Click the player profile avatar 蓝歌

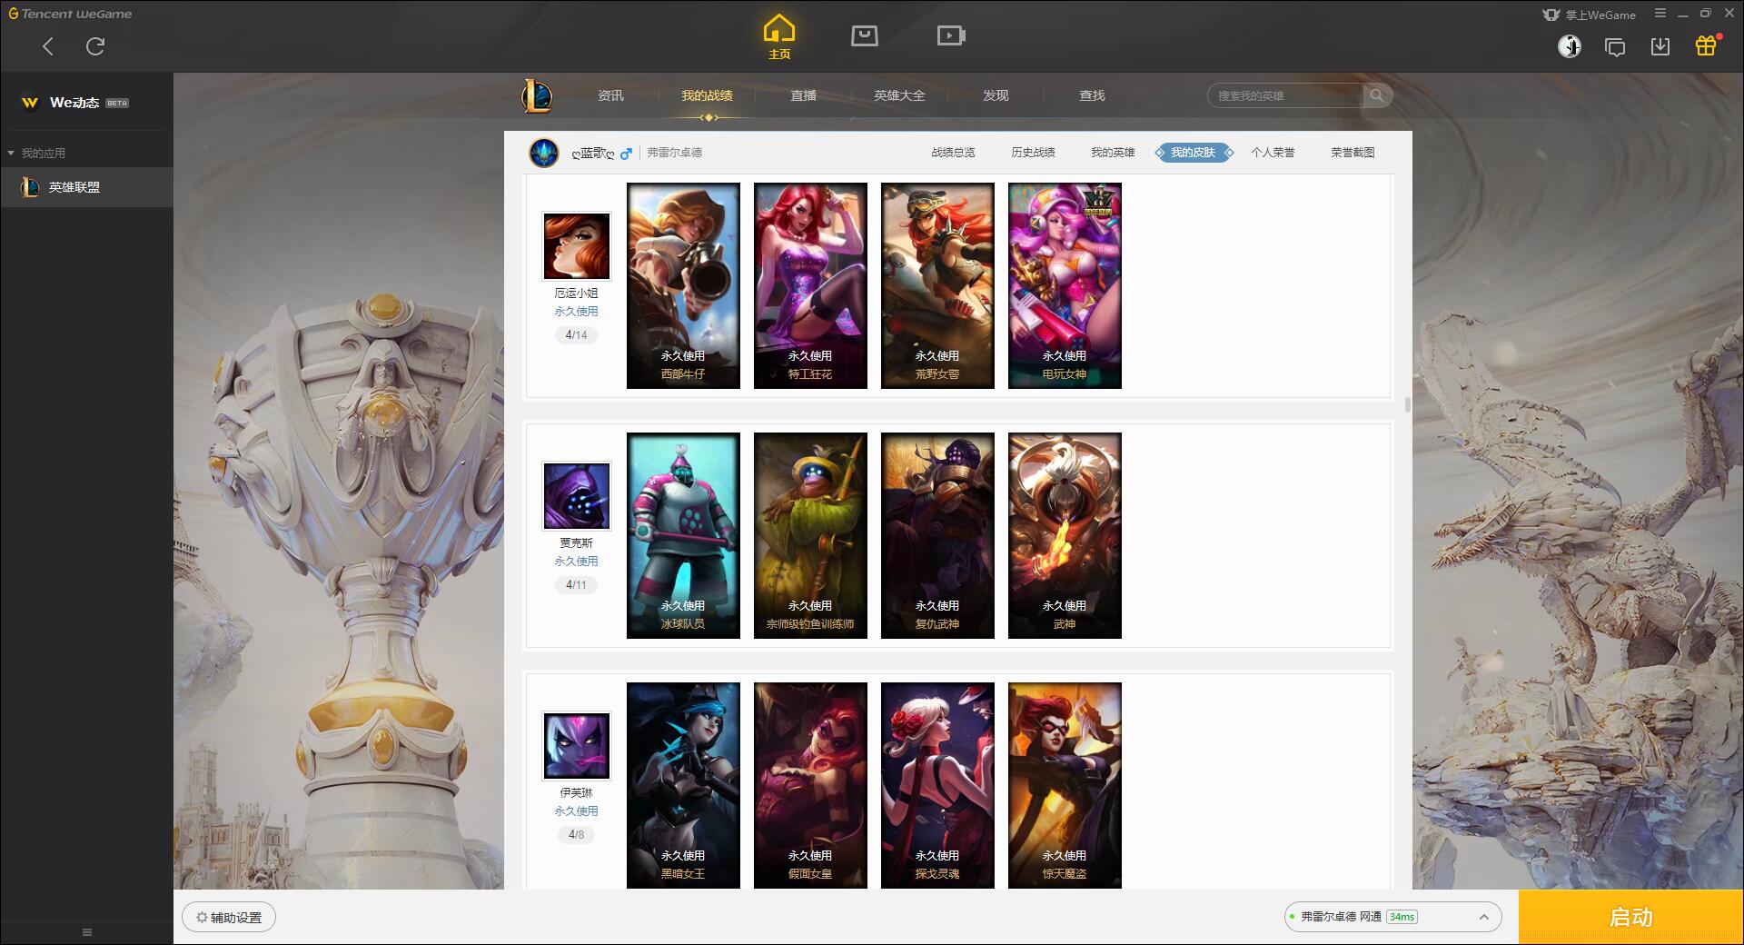pos(544,153)
